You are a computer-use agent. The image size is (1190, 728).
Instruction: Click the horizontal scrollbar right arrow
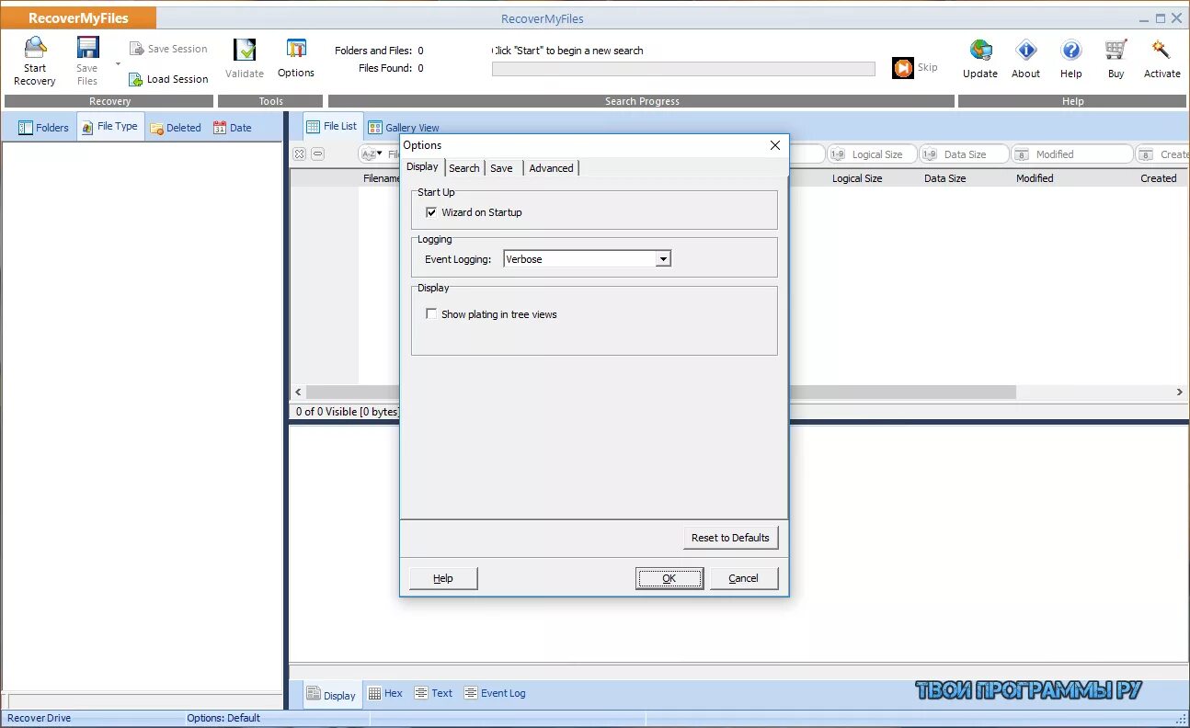point(1180,392)
